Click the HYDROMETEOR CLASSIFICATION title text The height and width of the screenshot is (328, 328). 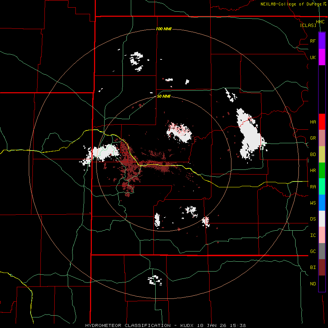click(x=128, y=325)
